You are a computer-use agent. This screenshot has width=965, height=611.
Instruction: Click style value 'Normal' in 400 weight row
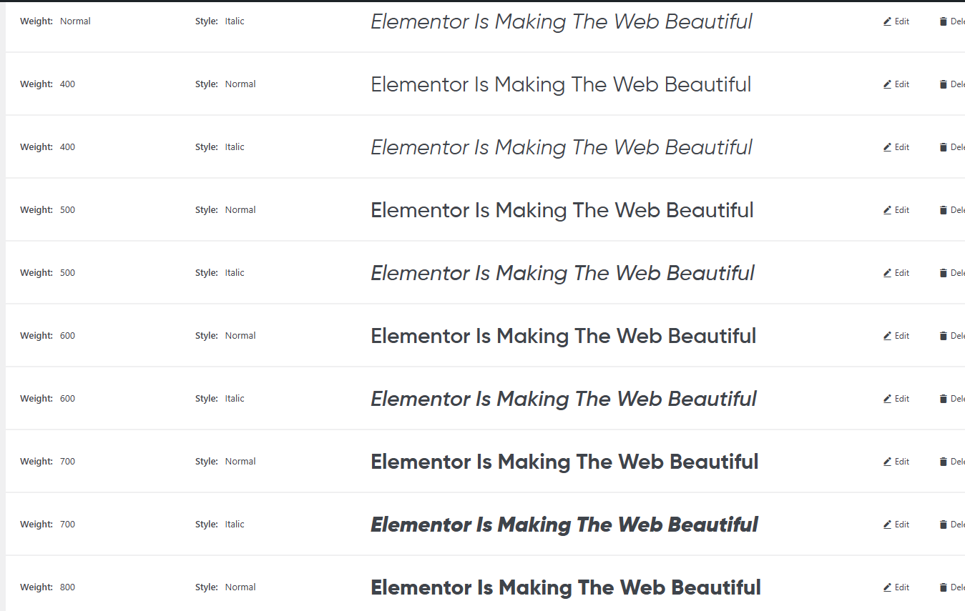pyautogui.click(x=240, y=84)
